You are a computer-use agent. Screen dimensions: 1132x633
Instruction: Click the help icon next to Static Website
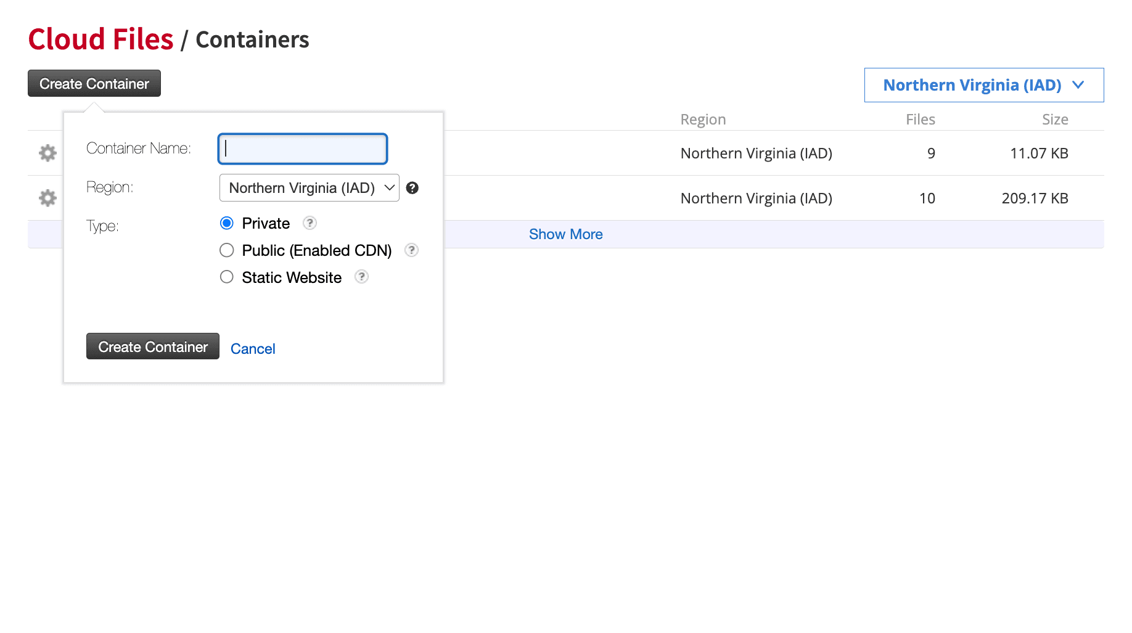361,277
